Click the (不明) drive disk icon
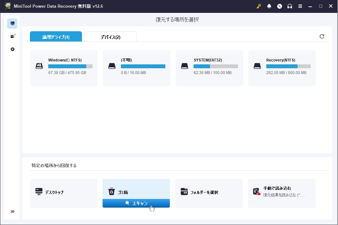Image resolution: width=338 pixels, height=225 pixels. click(x=112, y=66)
